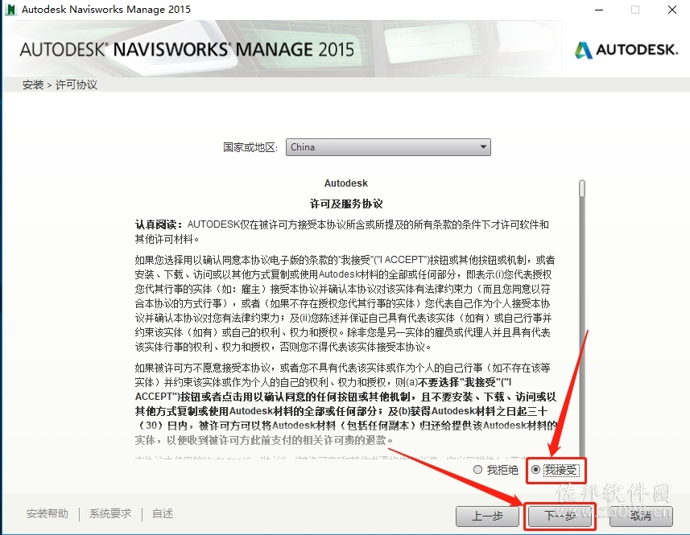Viewport: 690px width, 535px height.
Task: Click the 认真阅读 bold paragraph text
Action: (x=159, y=224)
